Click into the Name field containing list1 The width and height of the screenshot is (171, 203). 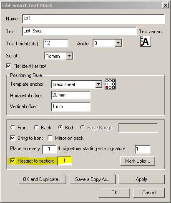(x=93, y=19)
